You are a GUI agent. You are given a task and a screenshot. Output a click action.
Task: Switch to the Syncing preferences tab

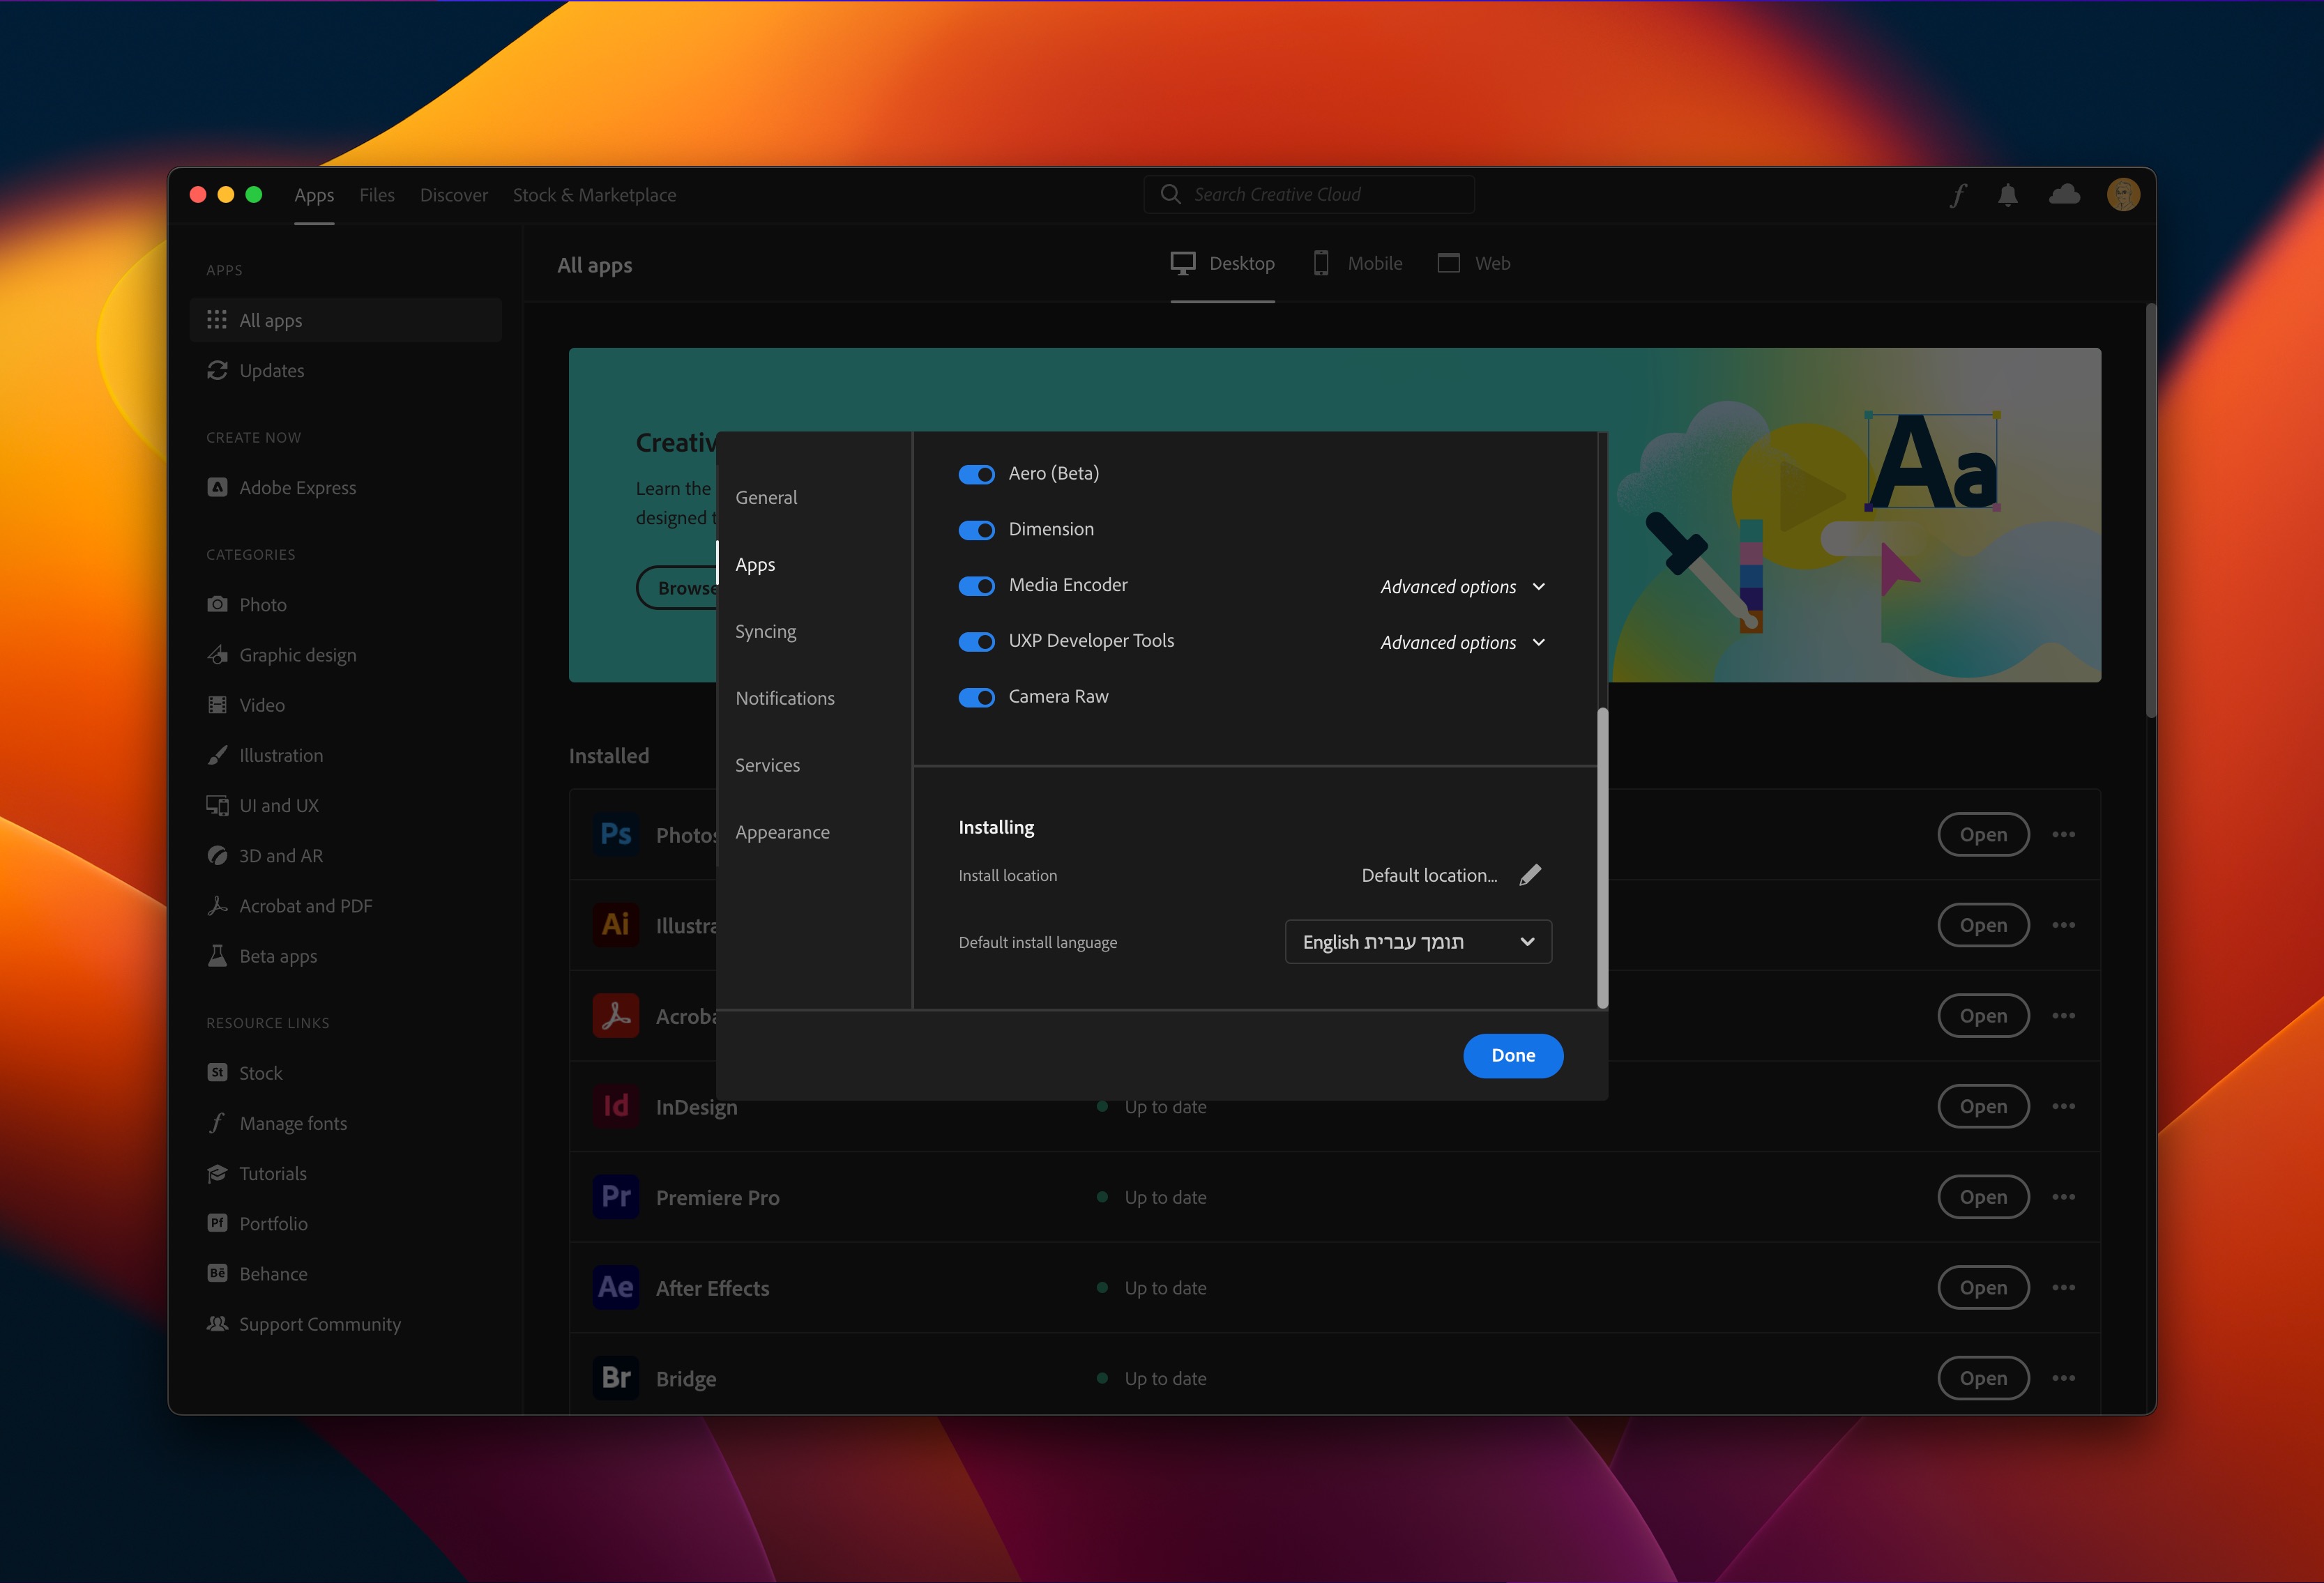pyautogui.click(x=766, y=631)
